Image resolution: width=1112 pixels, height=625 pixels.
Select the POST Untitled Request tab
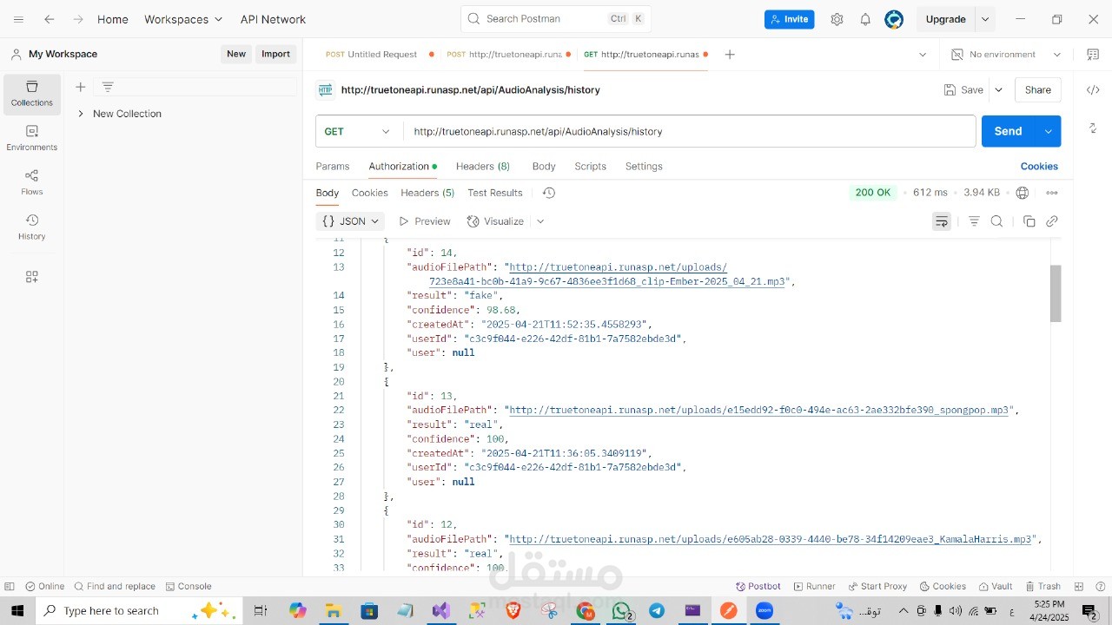pyautogui.click(x=379, y=55)
